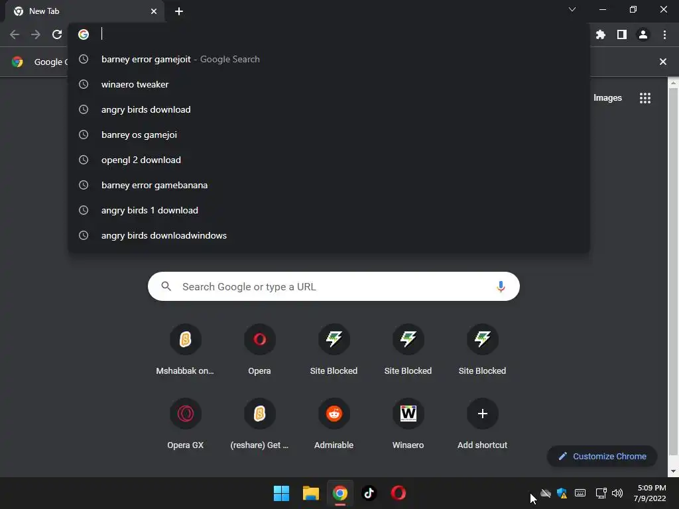
Task: Expand the tab search chevron
Action: pyautogui.click(x=572, y=9)
